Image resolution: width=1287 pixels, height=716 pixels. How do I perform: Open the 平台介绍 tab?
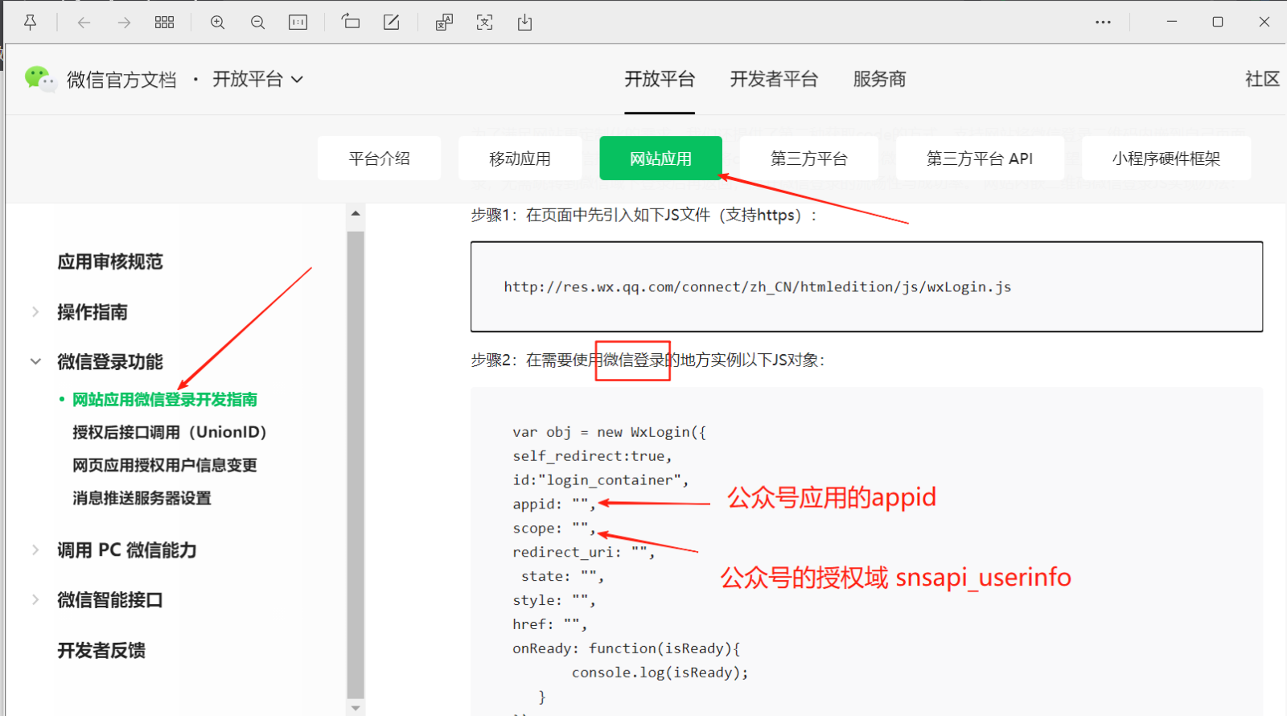coord(379,158)
